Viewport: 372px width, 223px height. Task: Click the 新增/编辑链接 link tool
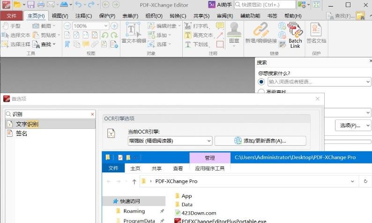click(261, 33)
